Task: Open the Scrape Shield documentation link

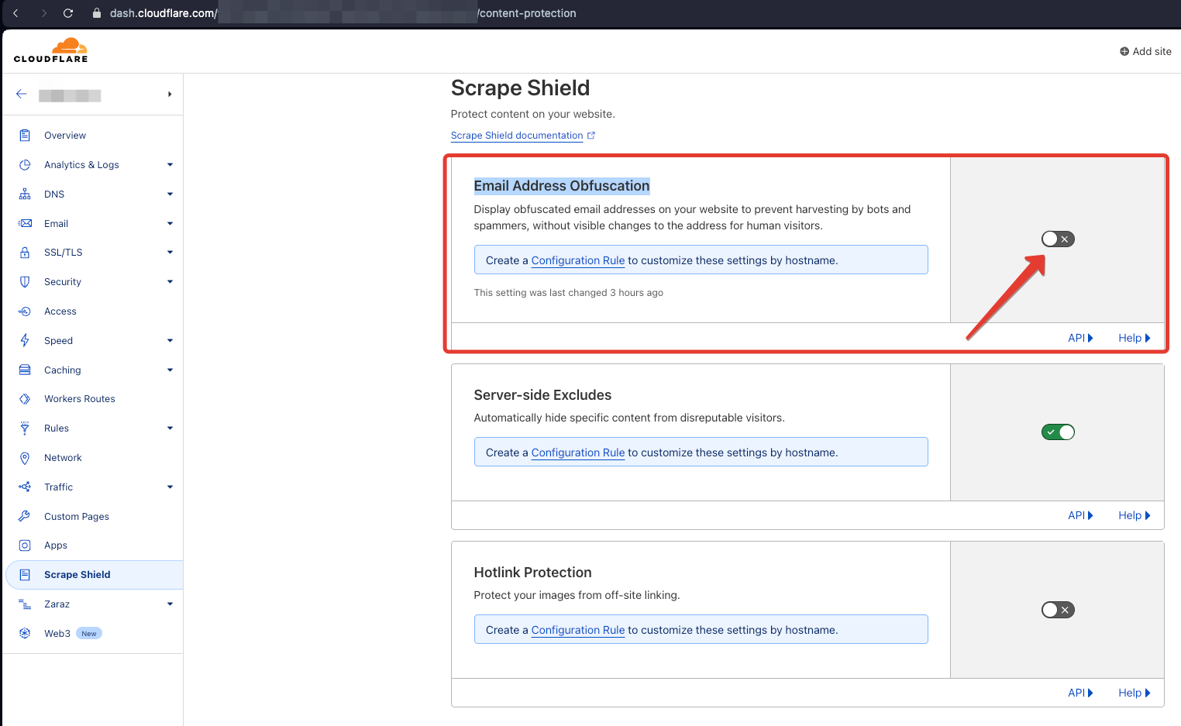Action: (x=517, y=136)
